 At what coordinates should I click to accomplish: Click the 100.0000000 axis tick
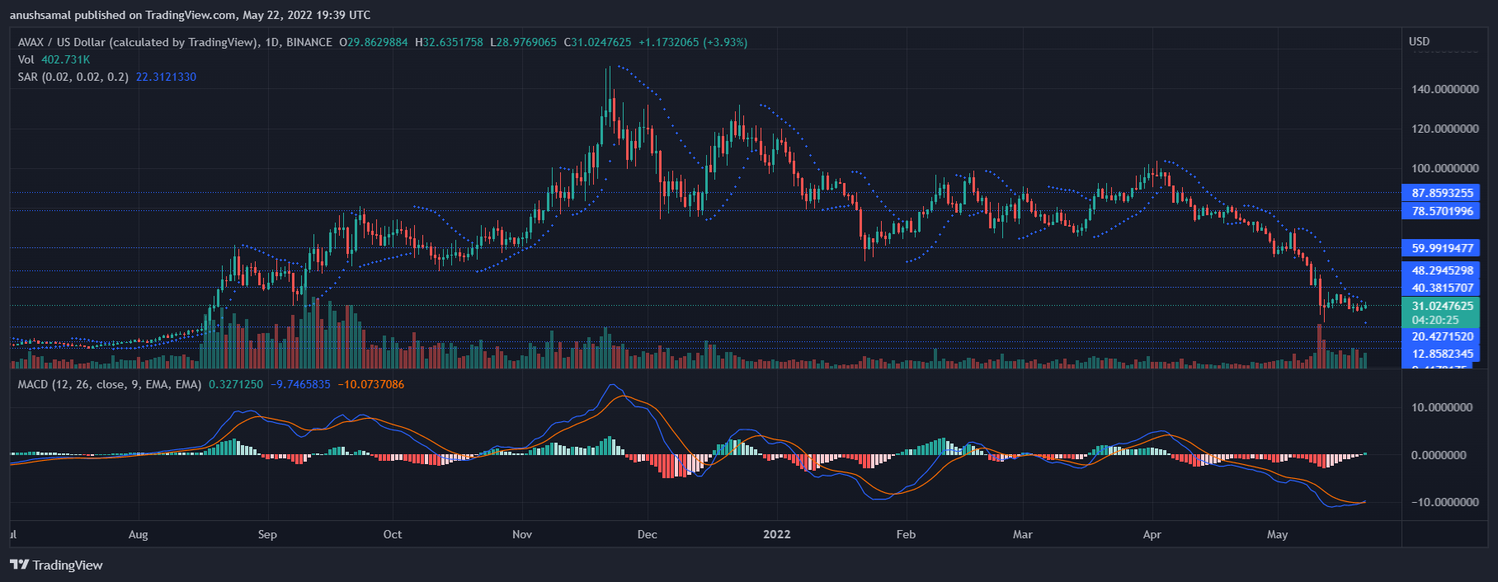1444,168
